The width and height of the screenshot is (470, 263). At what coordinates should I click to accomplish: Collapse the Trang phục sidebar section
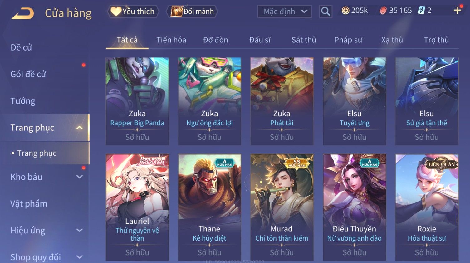(x=80, y=128)
